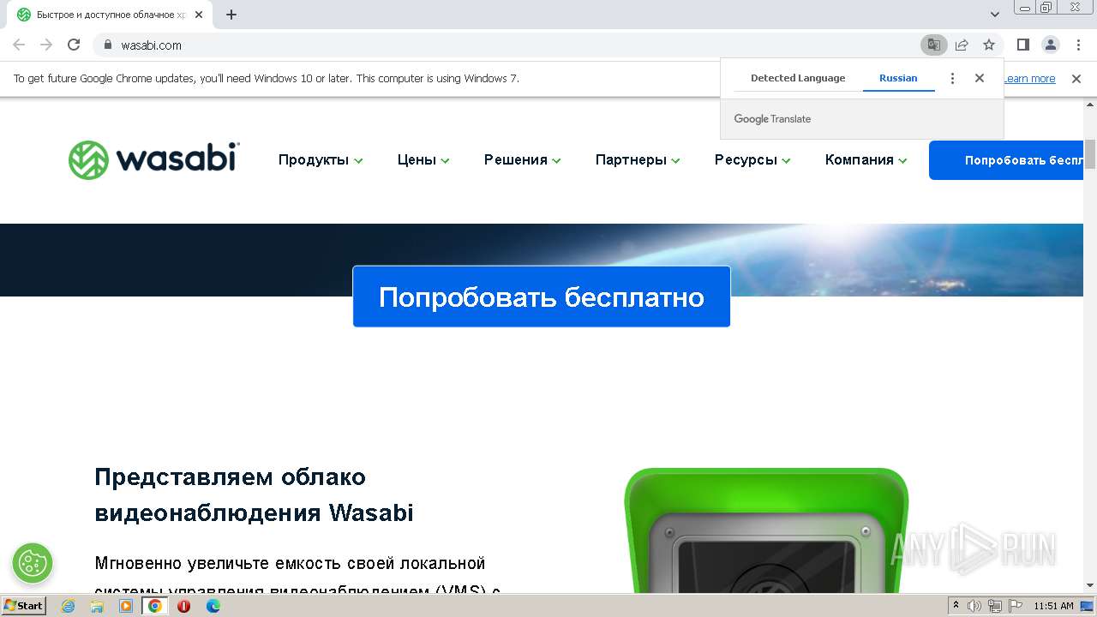Click Show desktop button at taskbar end
The image size is (1097, 617).
pyautogui.click(x=1088, y=606)
